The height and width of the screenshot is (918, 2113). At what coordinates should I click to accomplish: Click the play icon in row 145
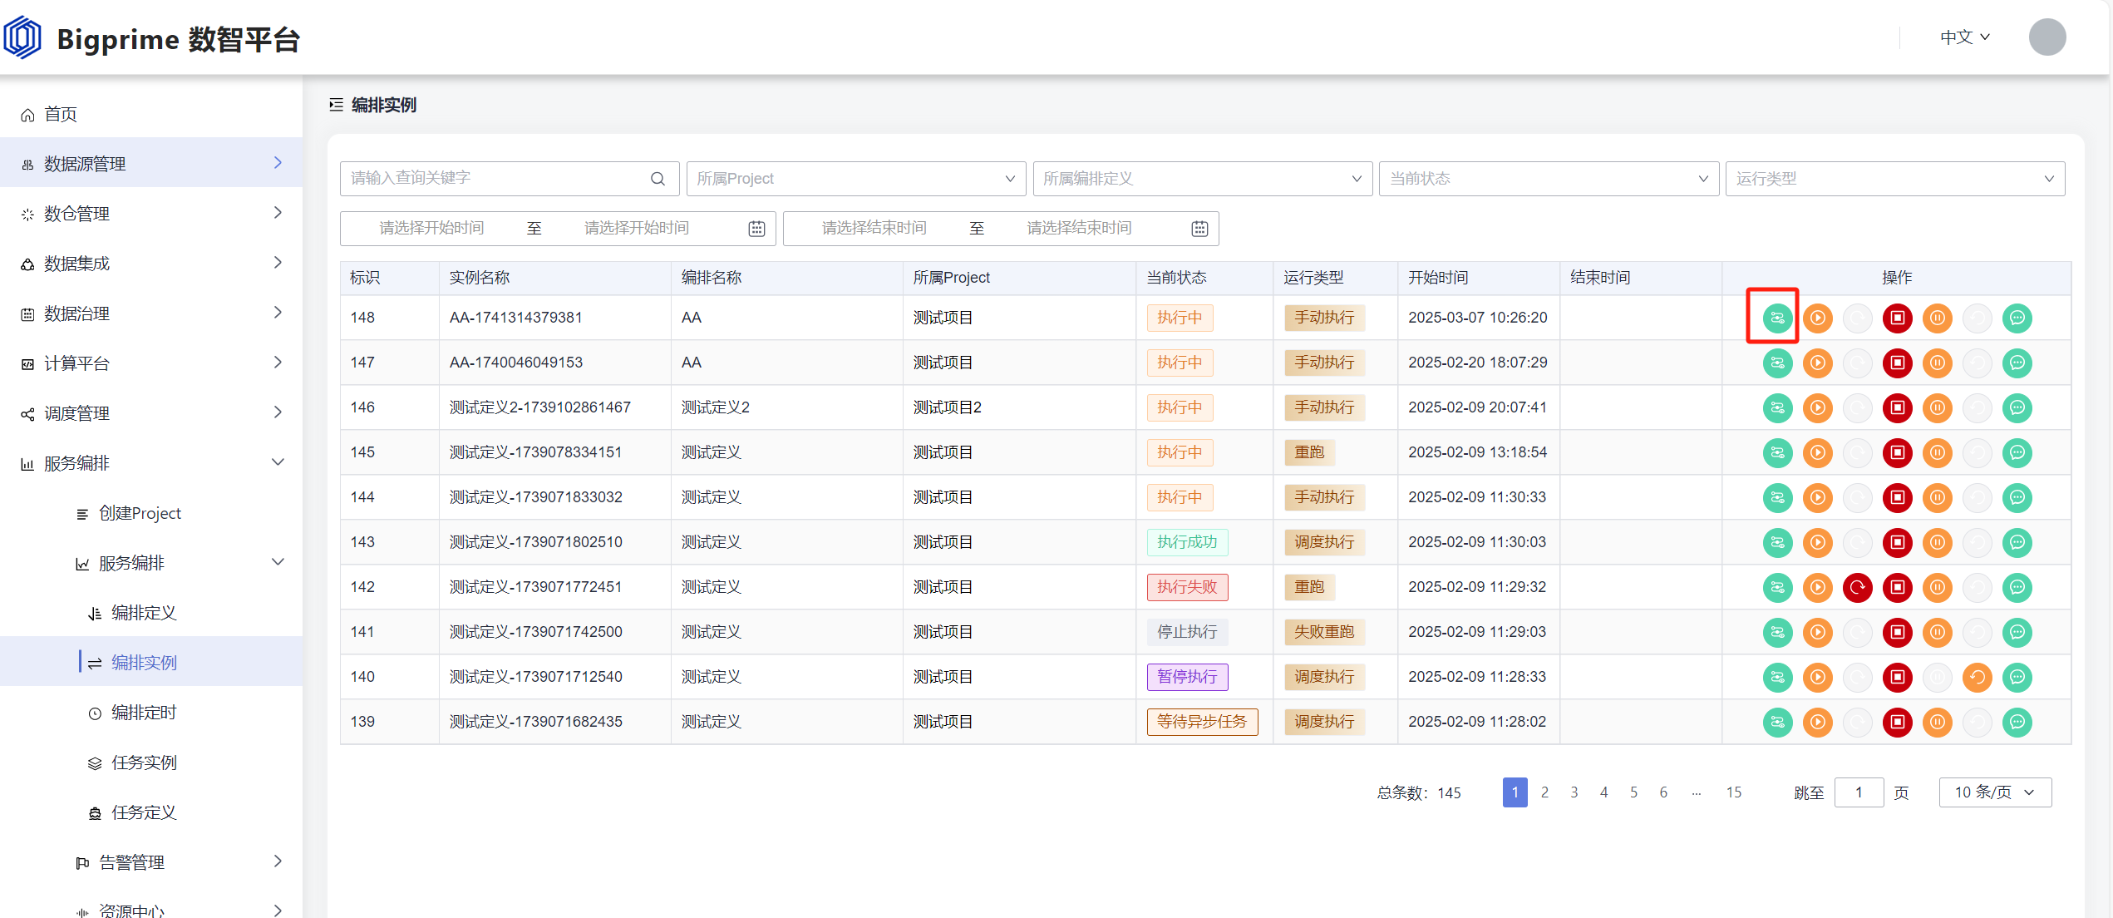[x=1817, y=452]
